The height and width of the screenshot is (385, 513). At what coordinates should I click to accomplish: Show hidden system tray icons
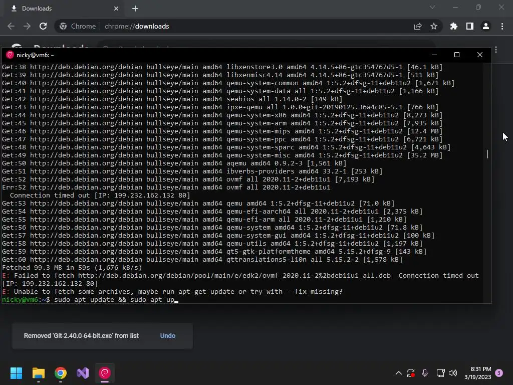(398, 373)
